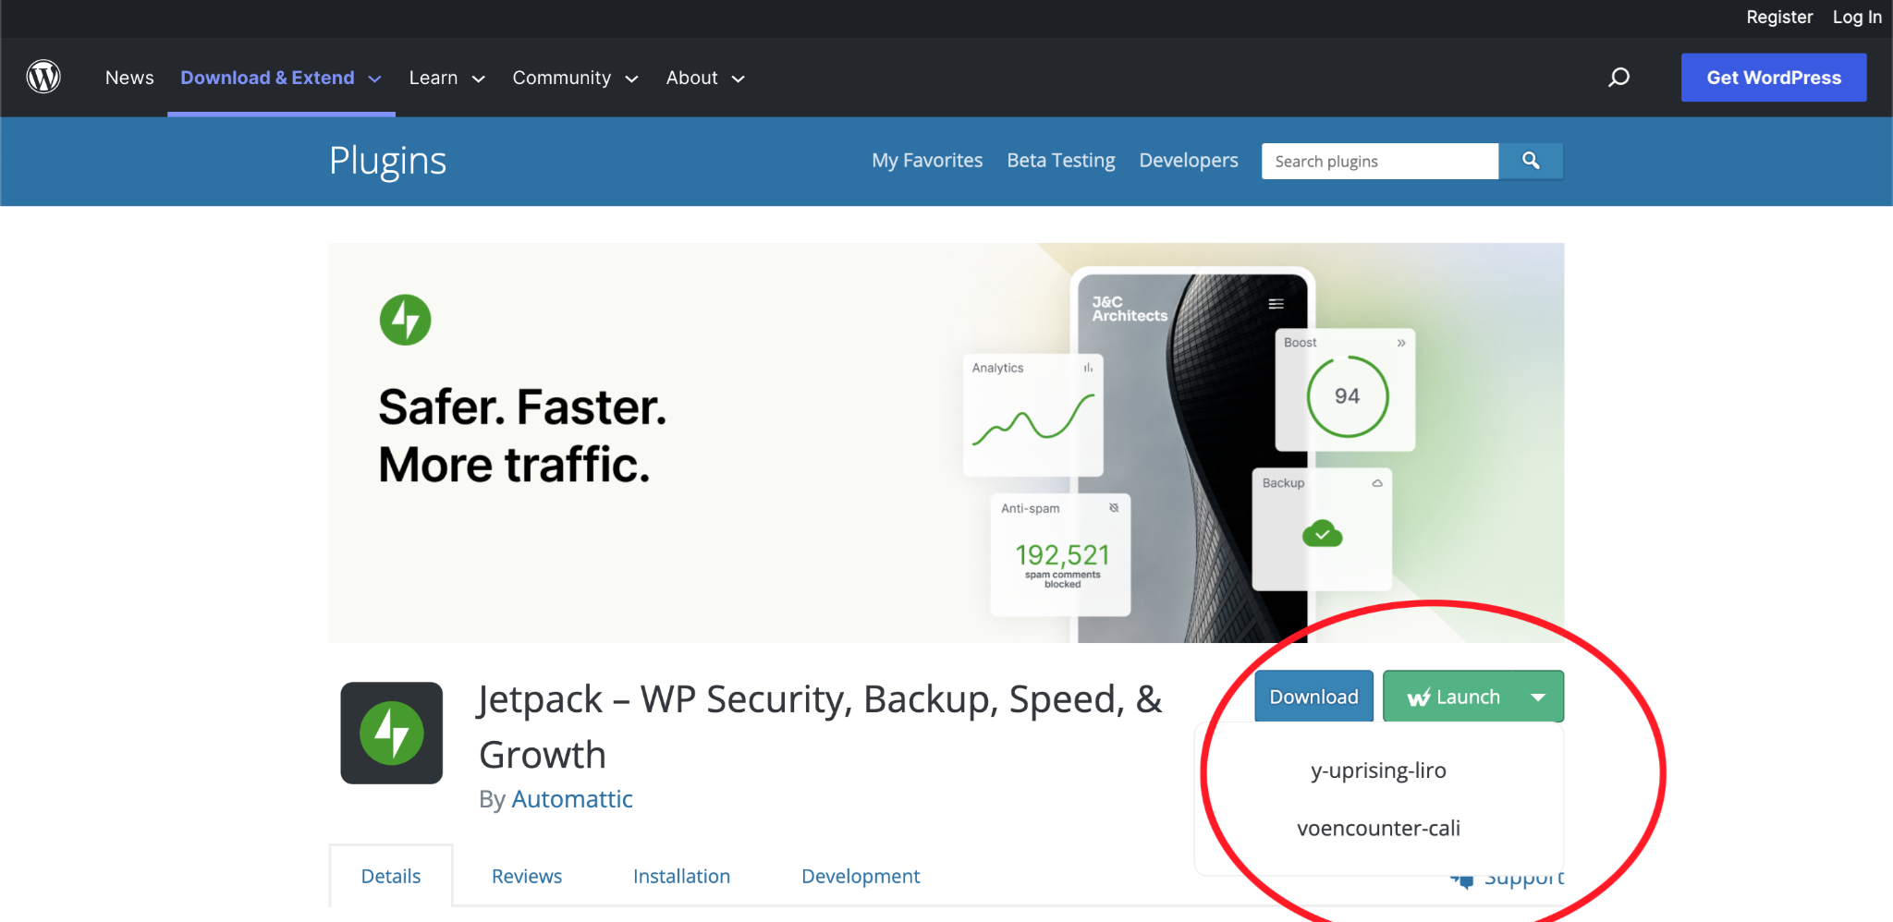Open the Developers link

coord(1189,161)
